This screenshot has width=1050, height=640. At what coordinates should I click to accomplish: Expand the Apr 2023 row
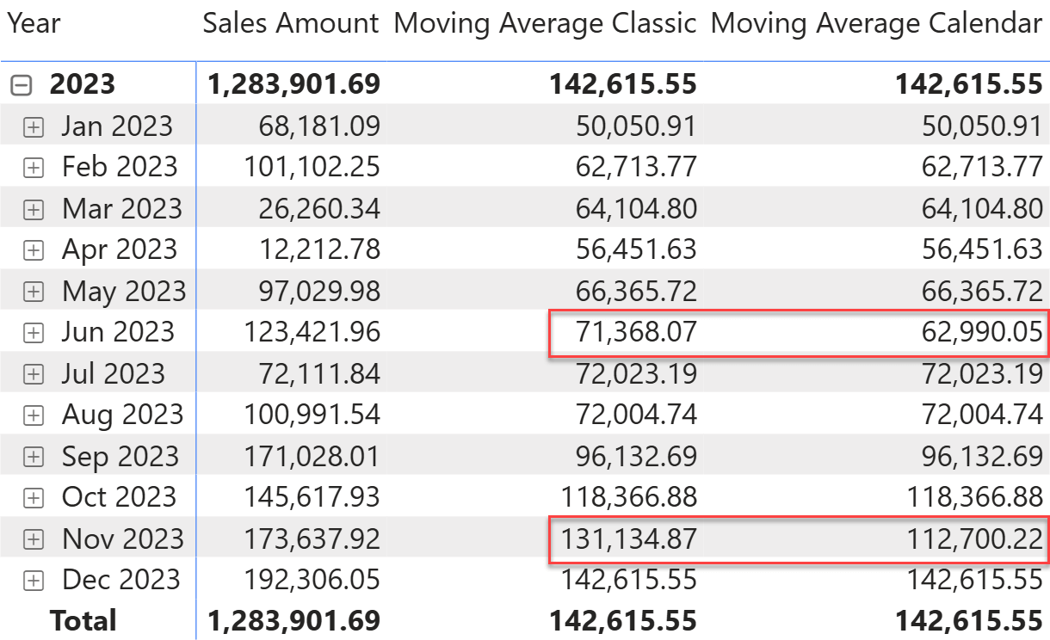coord(33,250)
